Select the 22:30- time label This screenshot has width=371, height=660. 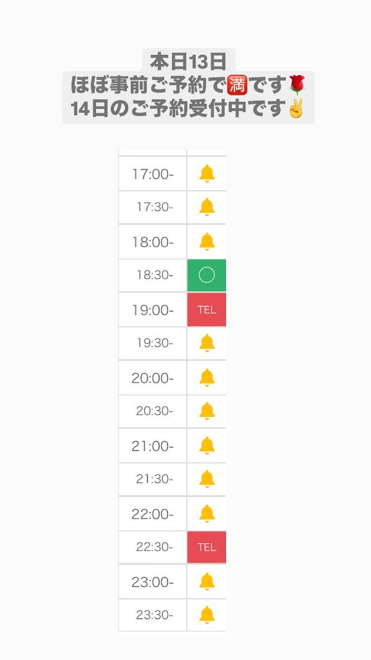[x=155, y=547]
